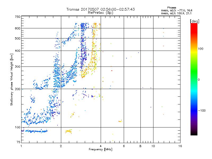Image resolution: width=212 pixels, height=159 pixels.
Task: Click the plot title "Tromsø 20170507 02:56:00-02:57:43"
Action: click(100, 9)
